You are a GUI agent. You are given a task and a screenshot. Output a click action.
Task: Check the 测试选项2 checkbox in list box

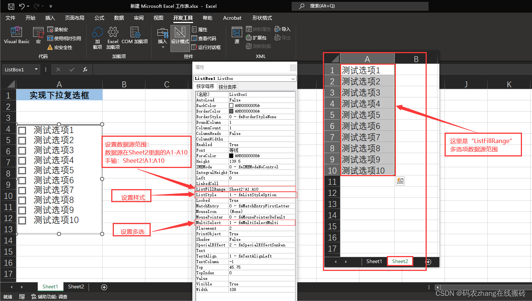(x=22, y=140)
